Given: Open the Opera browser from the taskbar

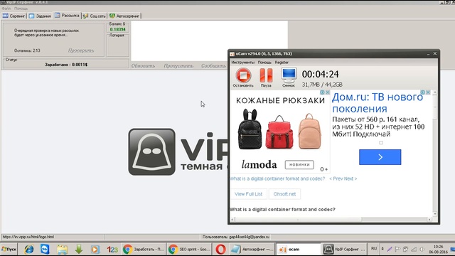Looking at the screenshot, I should pos(220,250).
